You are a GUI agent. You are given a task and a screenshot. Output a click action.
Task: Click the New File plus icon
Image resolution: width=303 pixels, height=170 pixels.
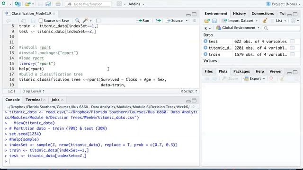pyautogui.click(x=3, y=3)
